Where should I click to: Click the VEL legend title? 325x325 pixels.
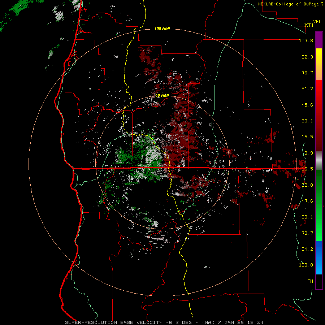(317, 22)
